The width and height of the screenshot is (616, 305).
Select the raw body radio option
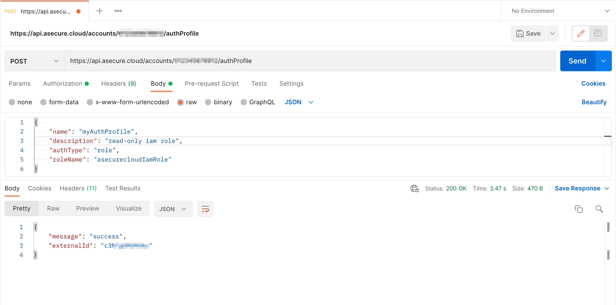pos(180,102)
